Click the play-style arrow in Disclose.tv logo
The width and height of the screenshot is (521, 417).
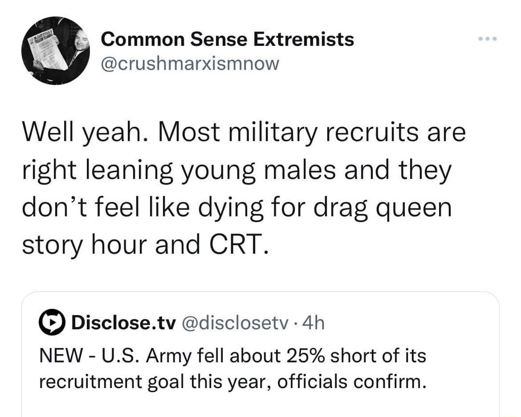[53, 322]
